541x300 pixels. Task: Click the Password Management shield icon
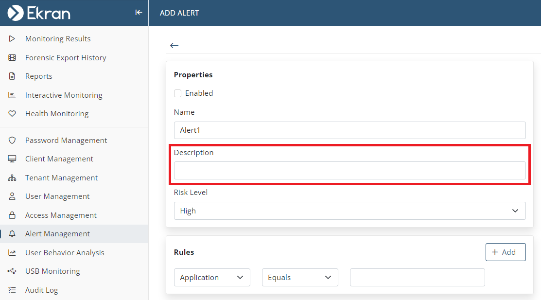pyautogui.click(x=12, y=141)
